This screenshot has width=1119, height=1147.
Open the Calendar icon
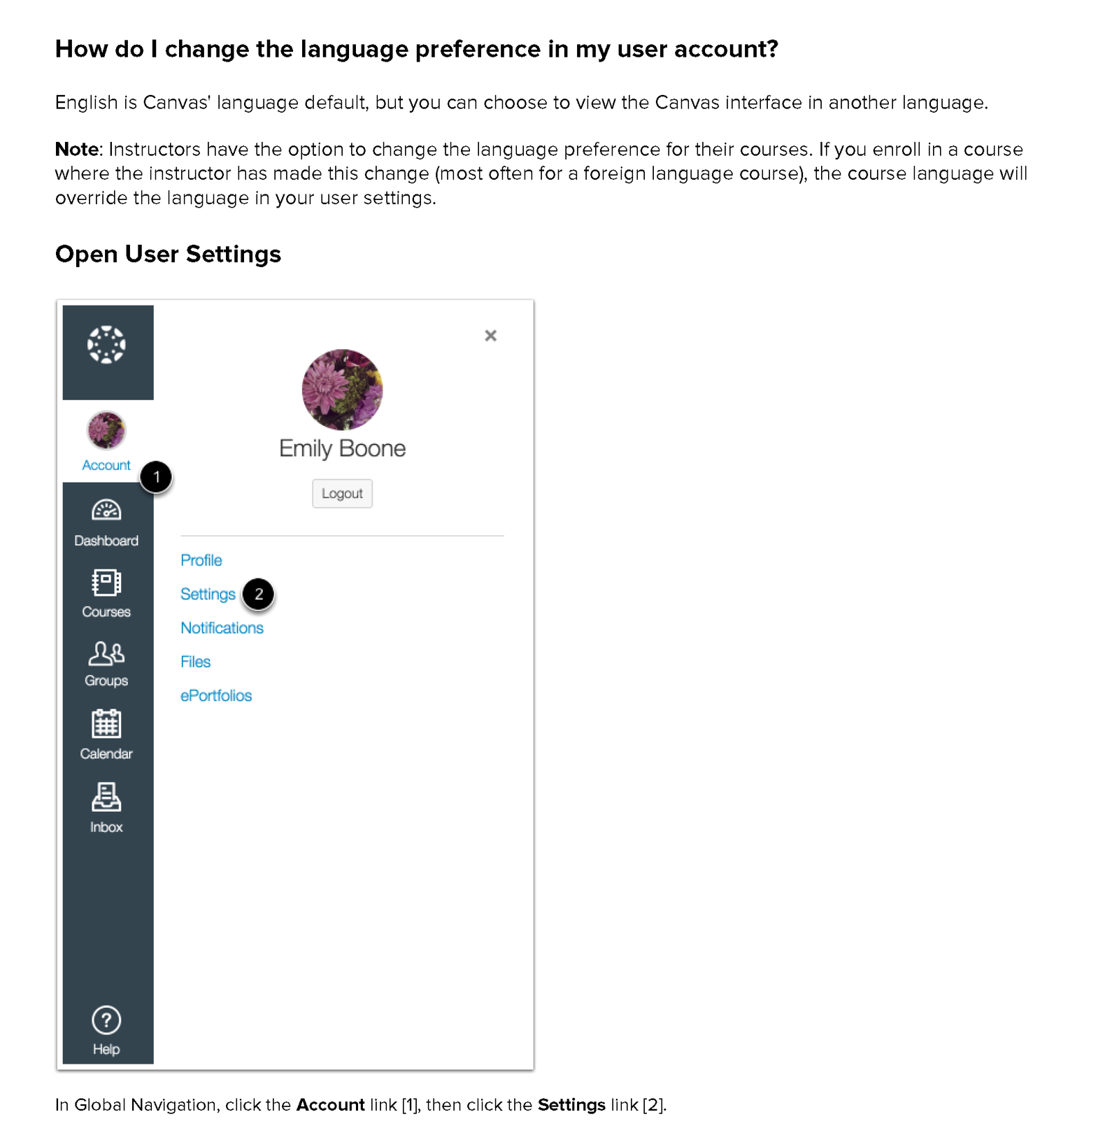pyautogui.click(x=106, y=724)
